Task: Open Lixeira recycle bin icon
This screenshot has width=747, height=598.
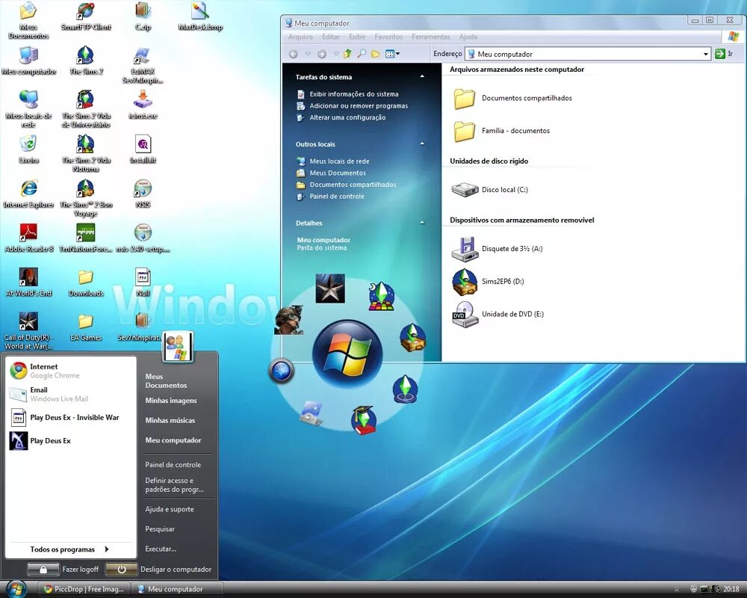Action: point(28,149)
